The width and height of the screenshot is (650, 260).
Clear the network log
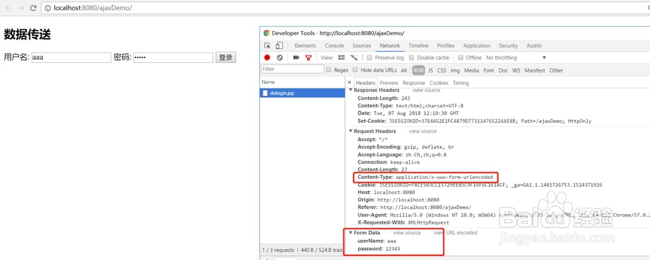[279, 58]
